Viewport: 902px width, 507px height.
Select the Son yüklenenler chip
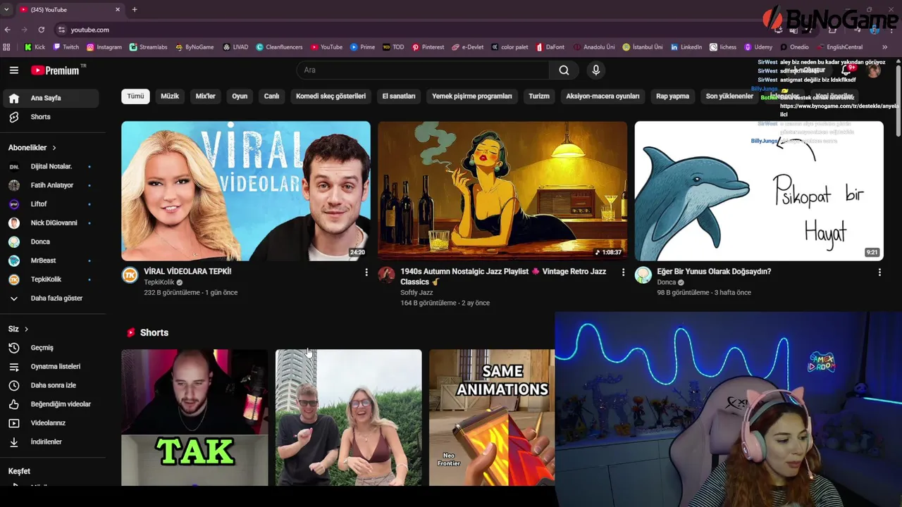729,96
